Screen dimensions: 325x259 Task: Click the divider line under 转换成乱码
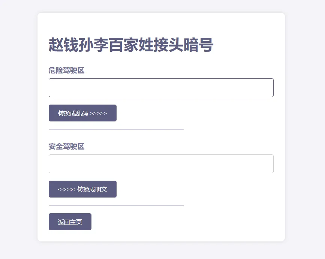[x=116, y=129]
